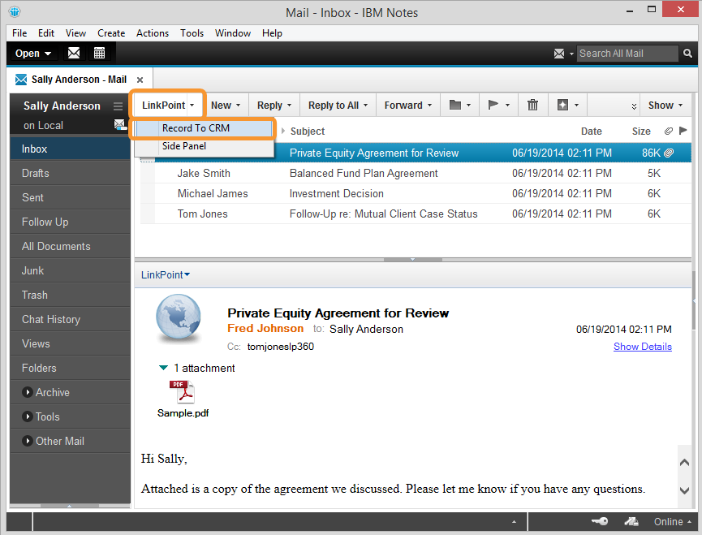Select Michael James Investment Decision email
Screen dimensions: 702x535
click(x=416, y=193)
